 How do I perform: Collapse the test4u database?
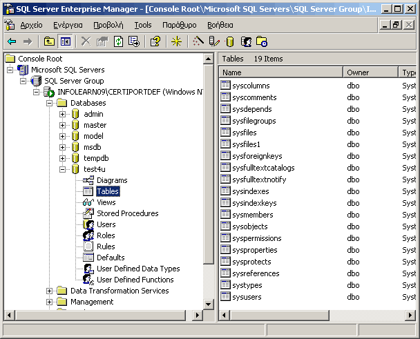coord(62,169)
